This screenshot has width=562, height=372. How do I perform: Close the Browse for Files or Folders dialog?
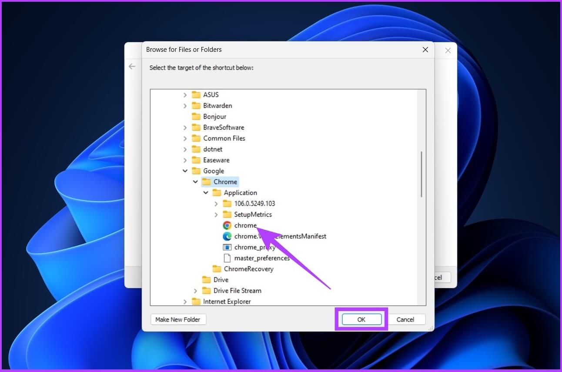(425, 50)
